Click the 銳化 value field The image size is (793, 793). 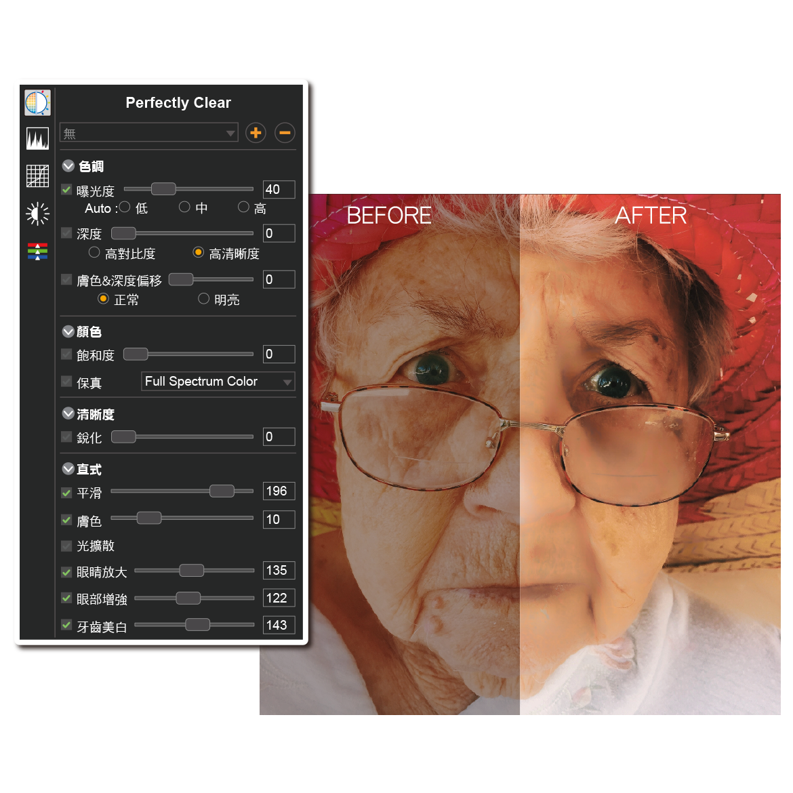click(x=279, y=436)
